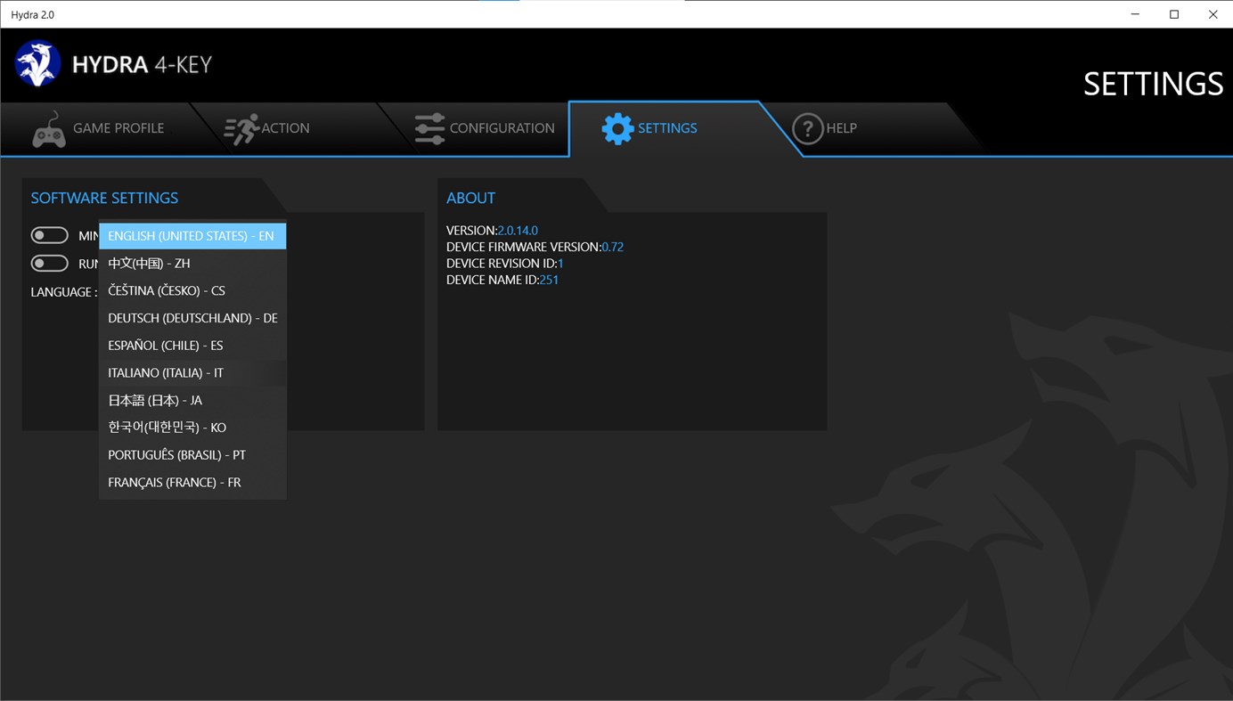Minimize the Hydra 2.0 window
Viewport: 1233px width, 701px height.
(1134, 14)
